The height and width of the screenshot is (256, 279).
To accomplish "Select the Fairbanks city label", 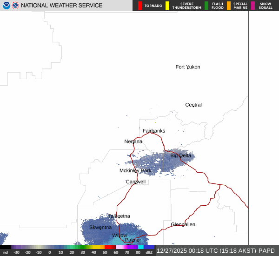I will tap(153, 131).
